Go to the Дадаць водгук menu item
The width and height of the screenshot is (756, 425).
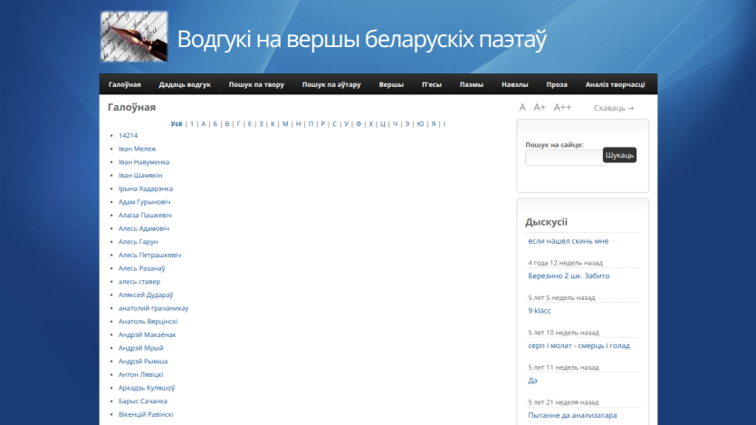coord(185,84)
